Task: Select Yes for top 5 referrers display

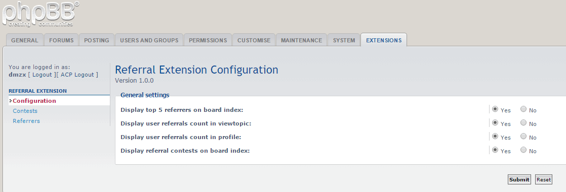Action: click(x=495, y=109)
